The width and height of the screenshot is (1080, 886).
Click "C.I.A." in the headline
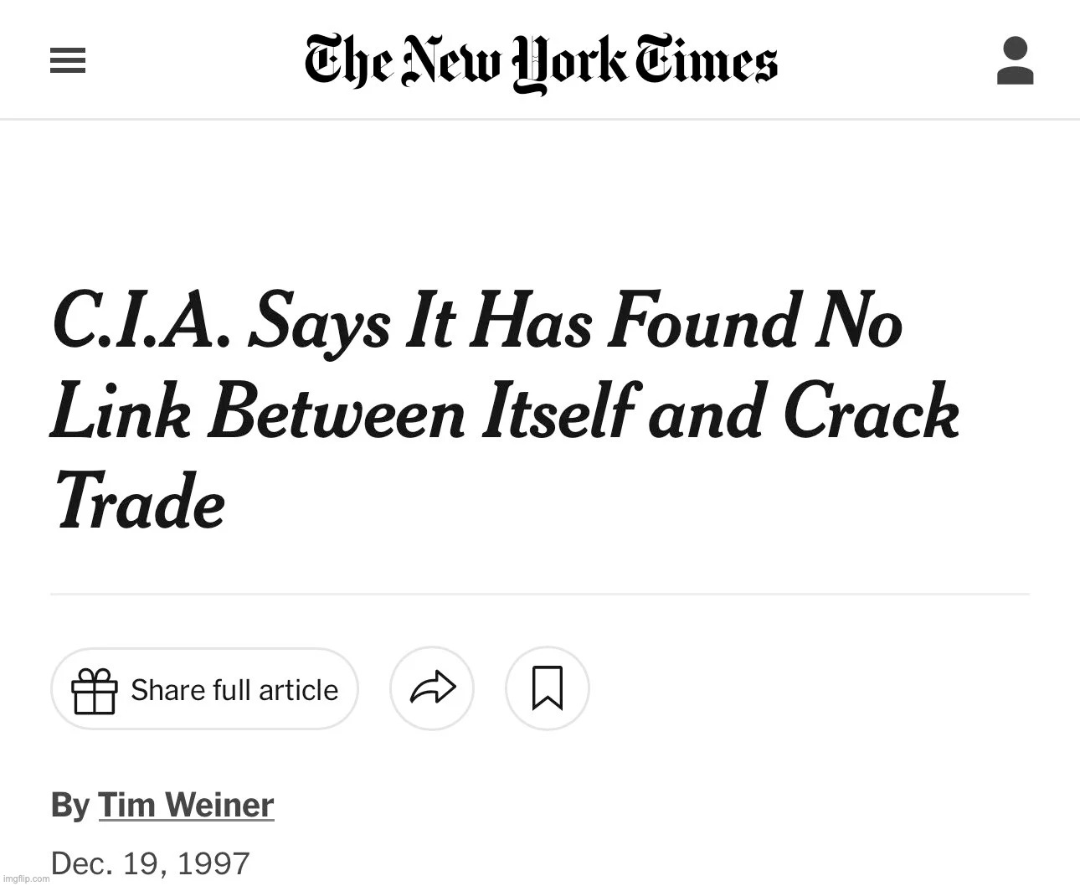pyautogui.click(x=140, y=322)
